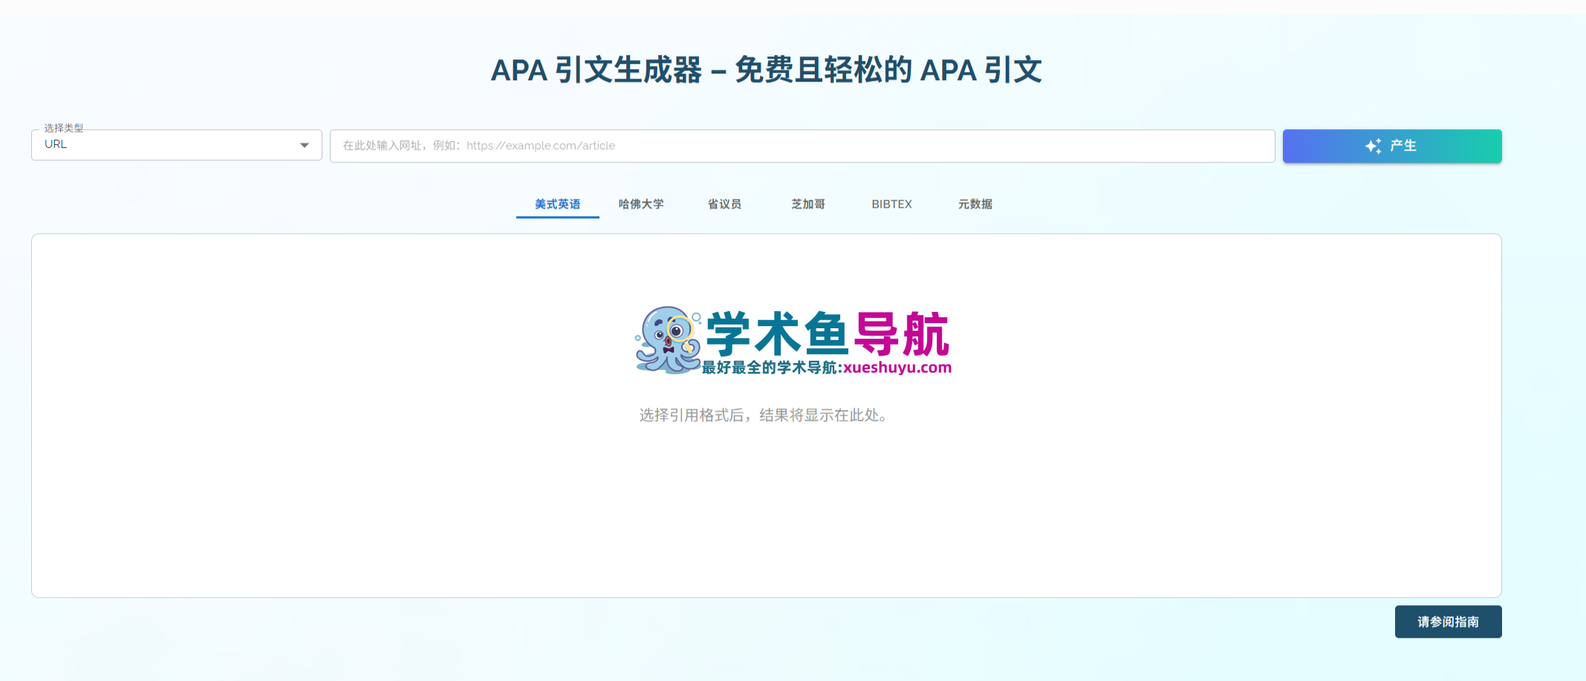This screenshot has width=1586, height=681.
Task: Click the 产生 generate button
Action: coord(1392,146)
